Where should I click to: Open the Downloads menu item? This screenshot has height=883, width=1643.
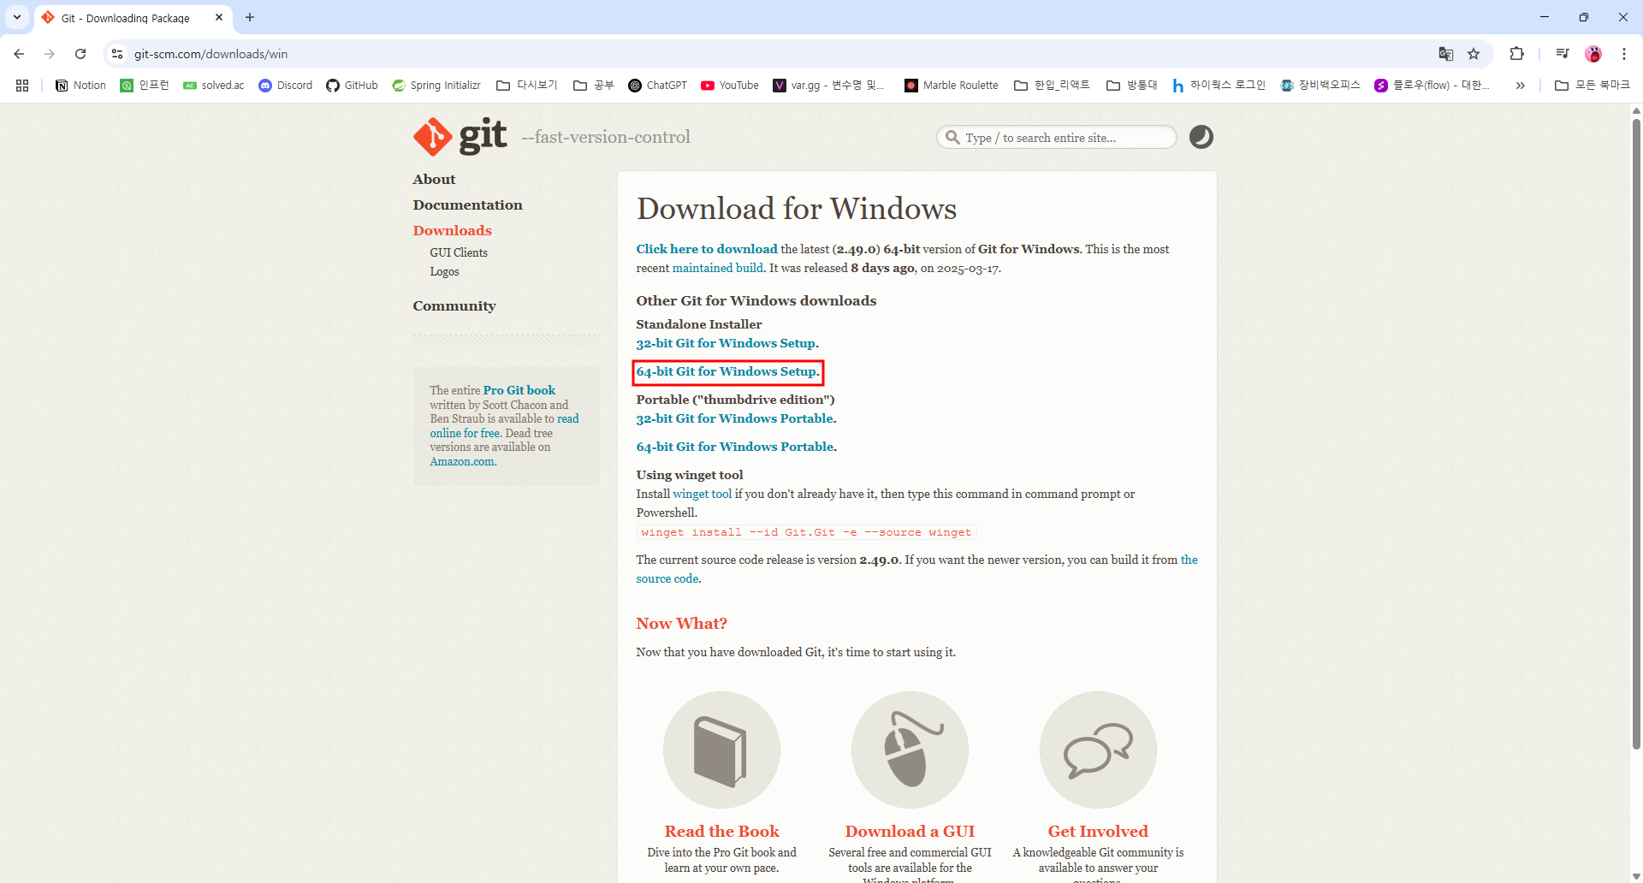point(452,231)
